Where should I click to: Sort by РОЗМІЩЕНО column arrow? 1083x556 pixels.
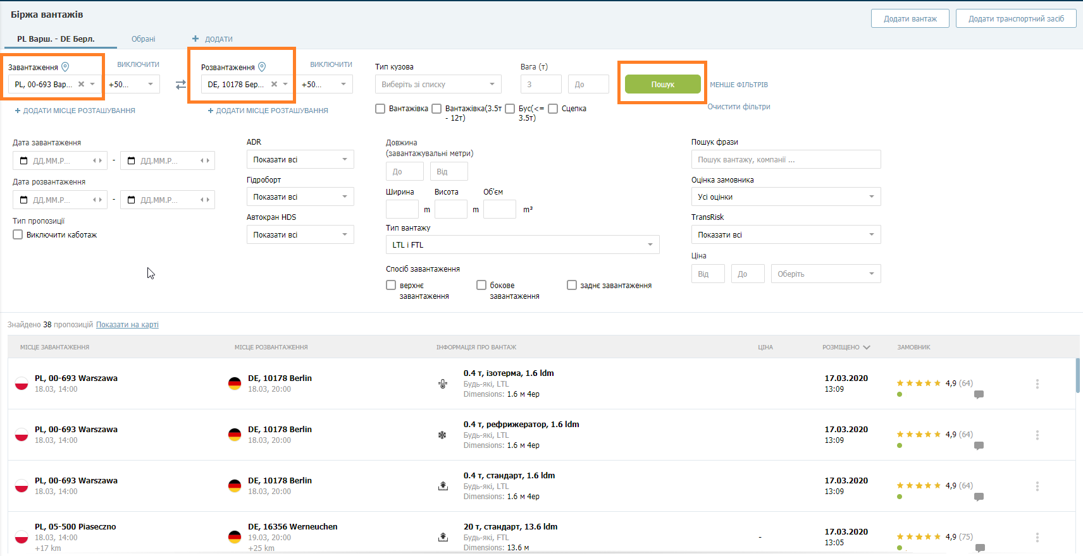point(867,347)
